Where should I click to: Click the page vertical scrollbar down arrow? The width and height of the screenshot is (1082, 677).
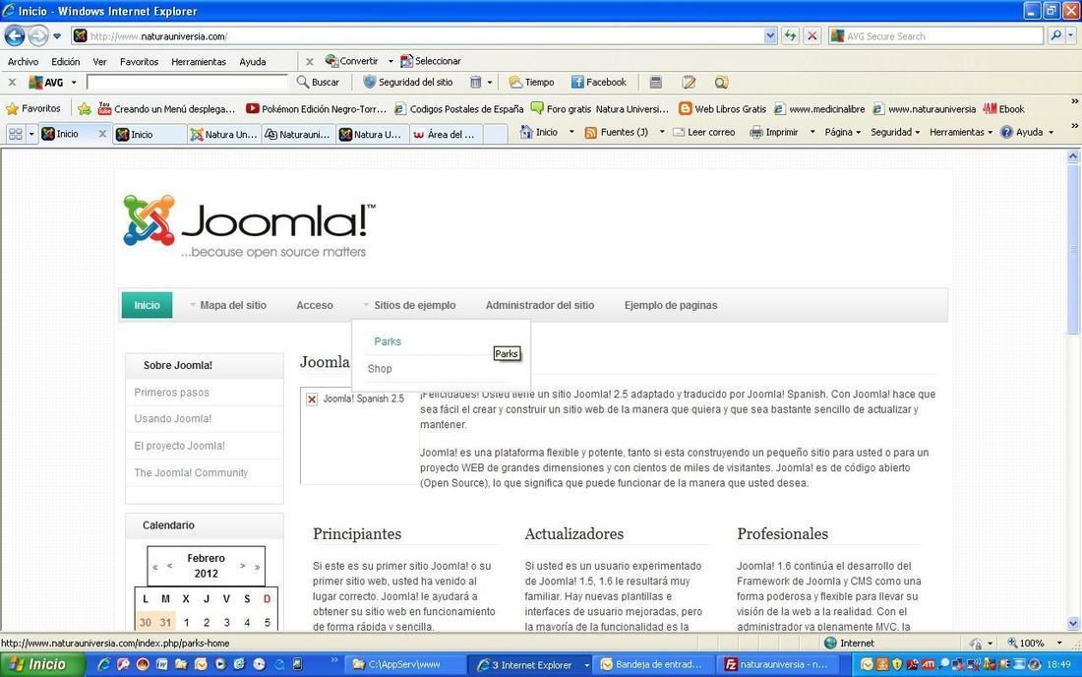1073,623
